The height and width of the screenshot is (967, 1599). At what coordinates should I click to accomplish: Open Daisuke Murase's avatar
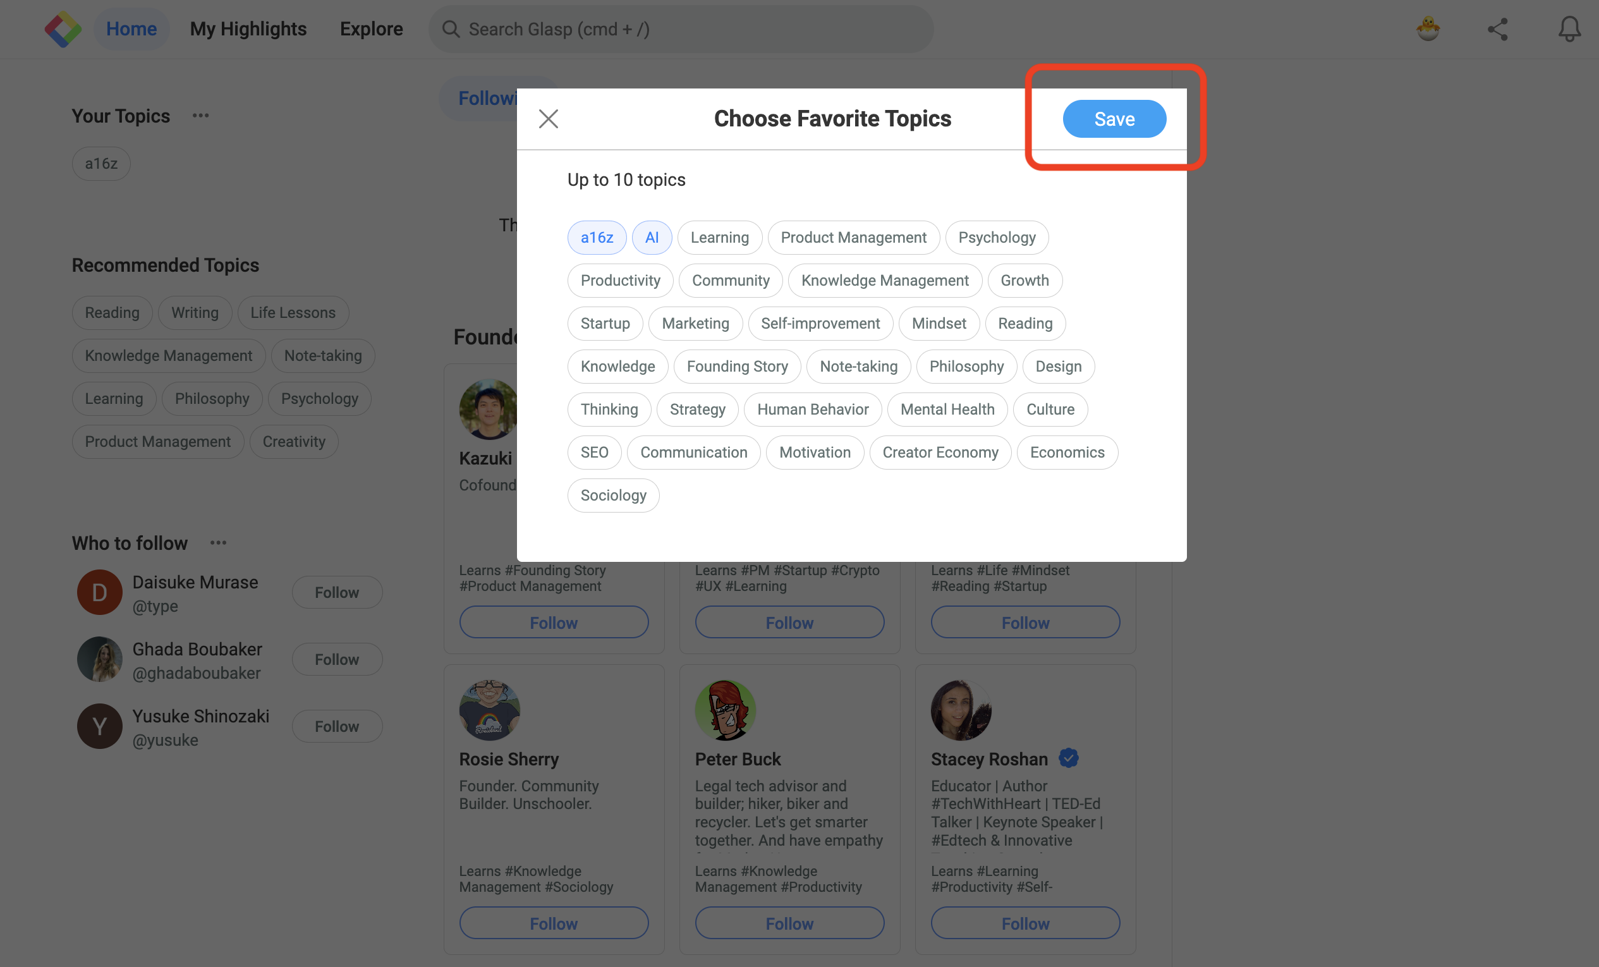99,593
